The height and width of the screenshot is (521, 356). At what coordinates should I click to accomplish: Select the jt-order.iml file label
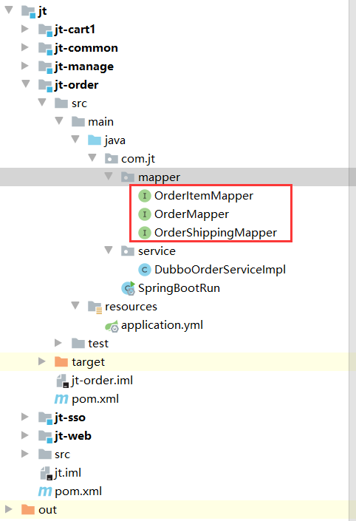coord(102,380)
